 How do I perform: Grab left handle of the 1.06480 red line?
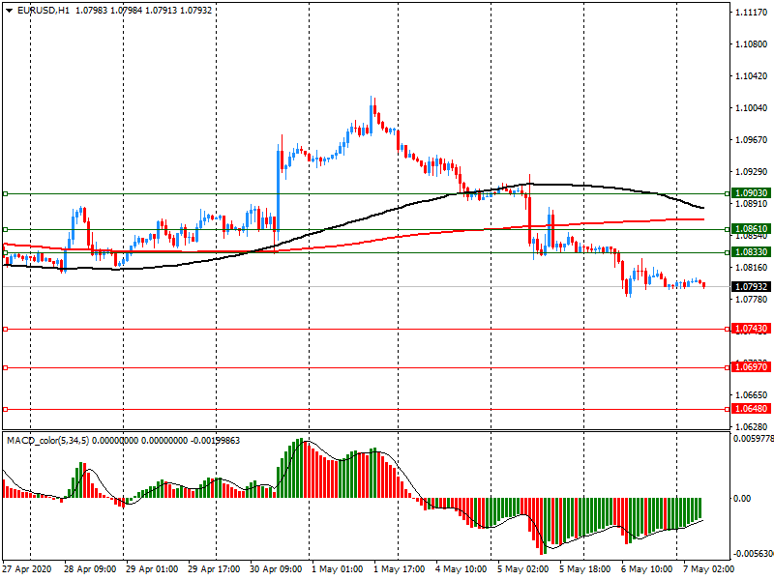pyautogui.click(x=6, y=409)
